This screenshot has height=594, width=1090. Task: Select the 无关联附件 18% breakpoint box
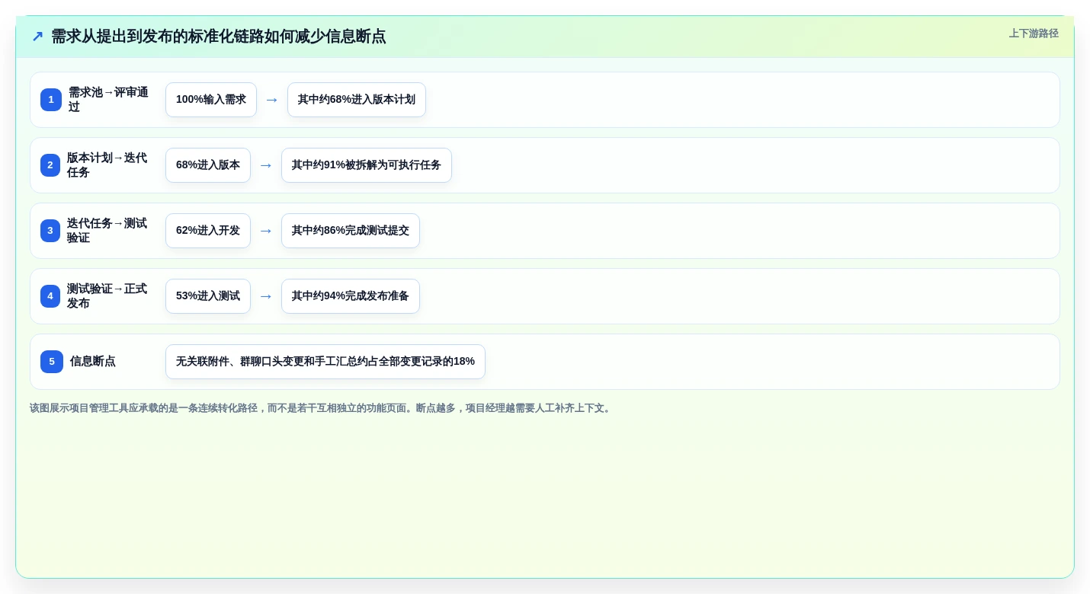[x=325, y=362]
